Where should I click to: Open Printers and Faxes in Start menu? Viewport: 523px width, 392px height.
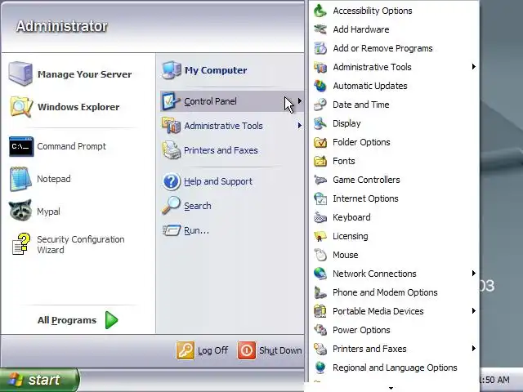click(232, 150)
